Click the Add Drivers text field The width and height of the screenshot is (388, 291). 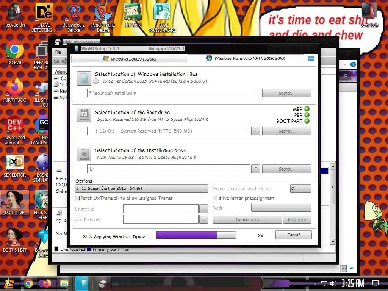161,219
